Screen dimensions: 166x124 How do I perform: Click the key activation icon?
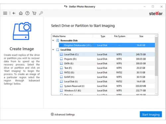coord(41,13)
